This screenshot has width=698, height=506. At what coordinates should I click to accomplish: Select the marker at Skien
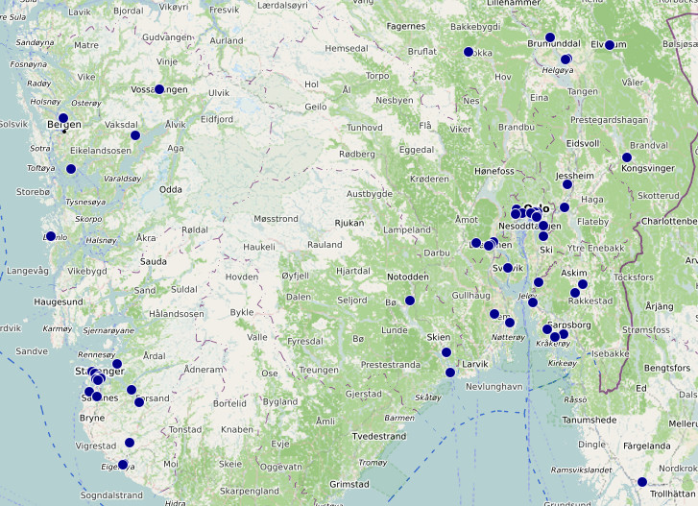446,352
